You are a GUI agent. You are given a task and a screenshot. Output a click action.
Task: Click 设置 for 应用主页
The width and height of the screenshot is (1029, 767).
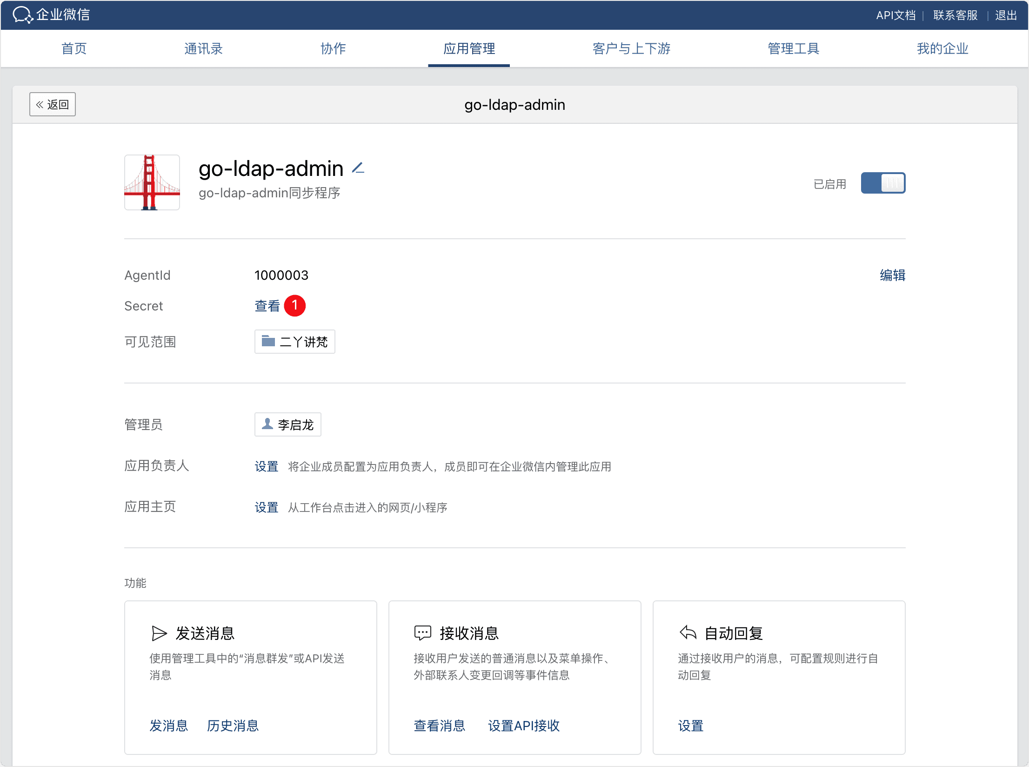267,507
